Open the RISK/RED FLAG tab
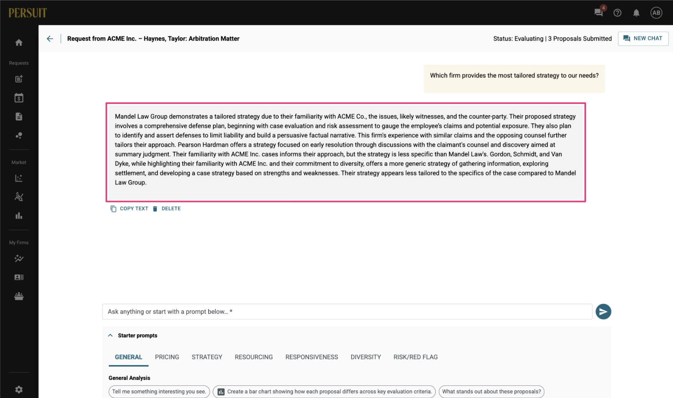Screen dimensions: 673x398 tap(415, 357)
